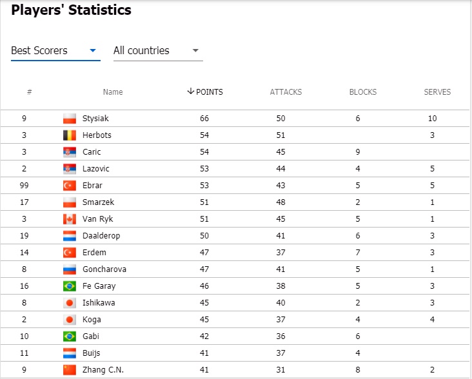472x379 pixels.
Task: Click the Poland flag next to Stysiak
Action: (70, 119)
